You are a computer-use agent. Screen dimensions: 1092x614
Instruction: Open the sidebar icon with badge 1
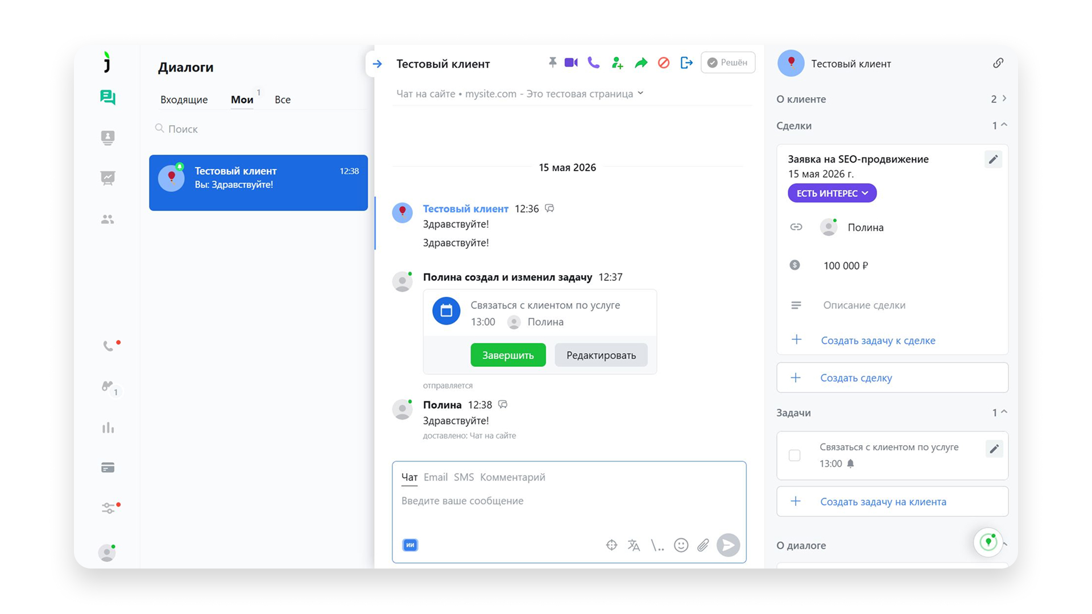coord(108,387)
